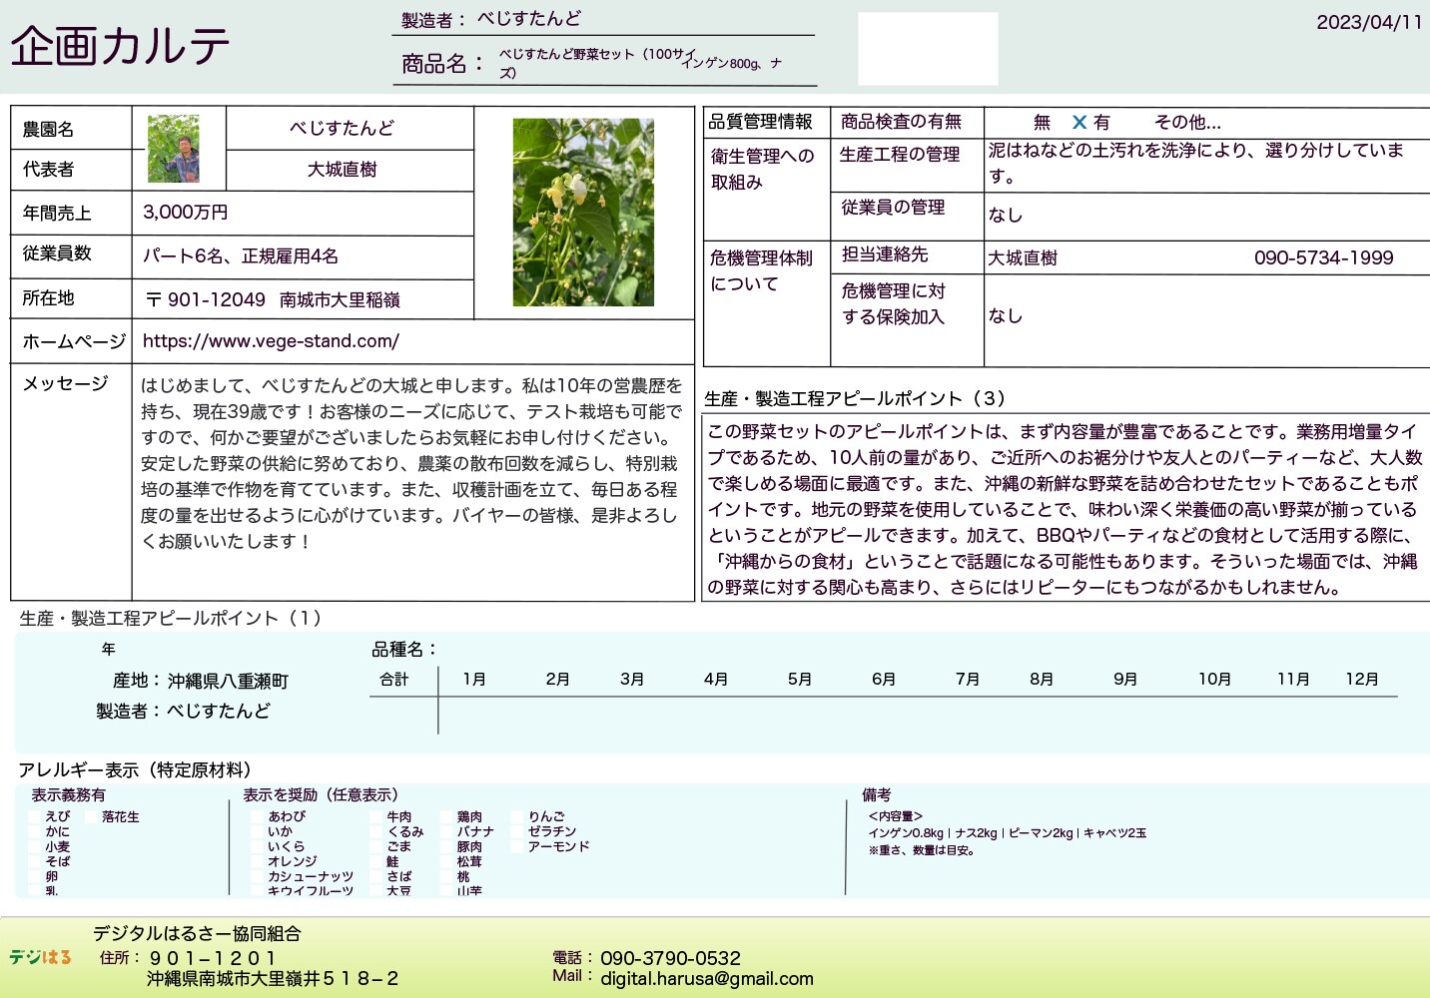1430x998 pixels.
Task: Click the デジはる logo in the footer
Action: pyautogui.click(x=41, y=957)
